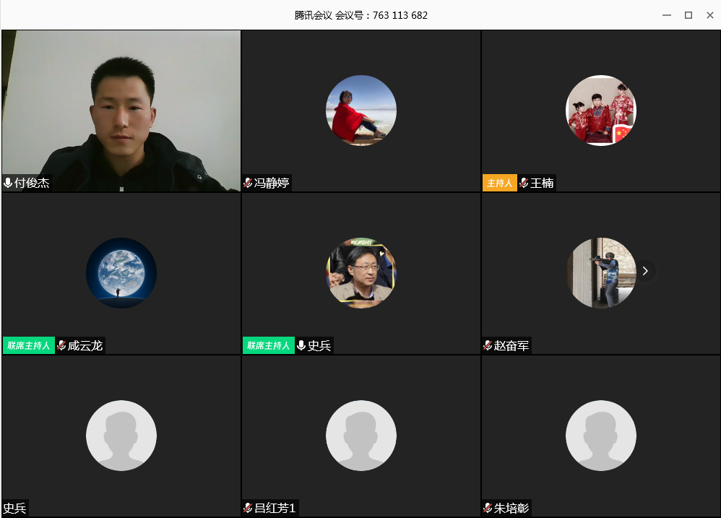The width and height of the screenshot is (721, 518).
Task: Click the muted mic icon next to 冯静婷
Action: pyautogui.click(x=248, y=184)
